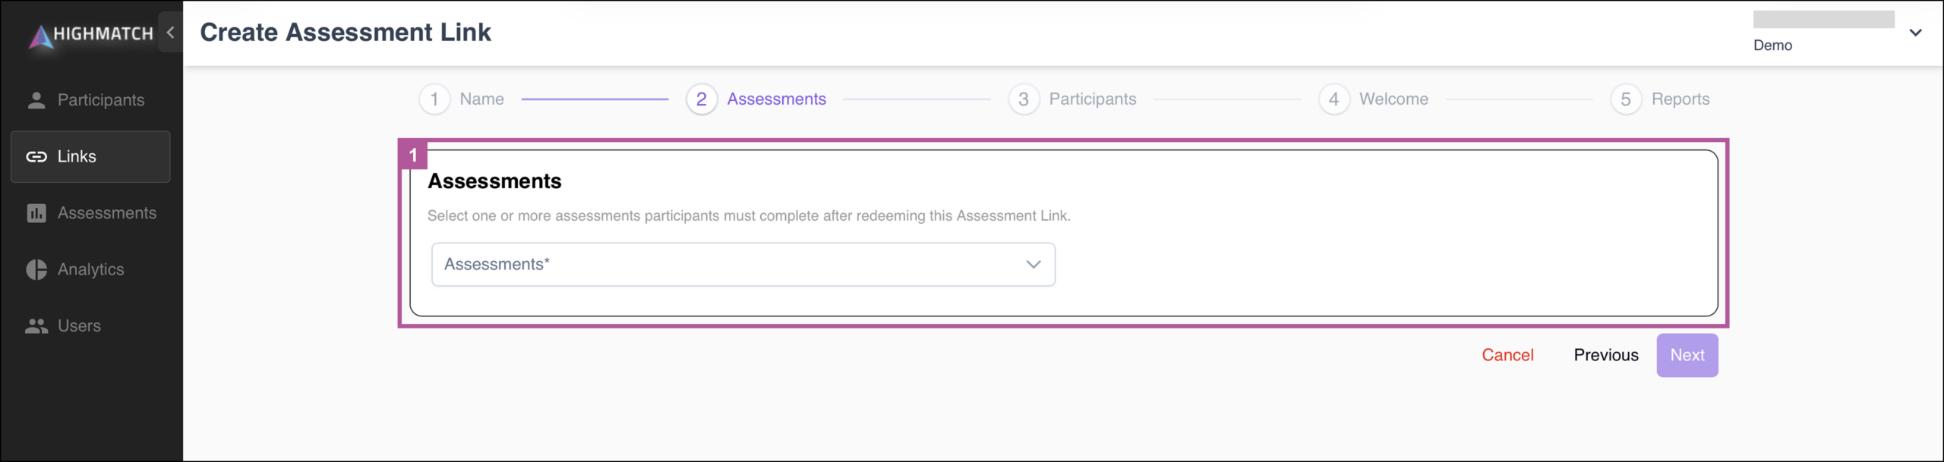Screen dimensions: 1944x462
Task: Go to step 4 Welcome
Action: pos(1373,99)
